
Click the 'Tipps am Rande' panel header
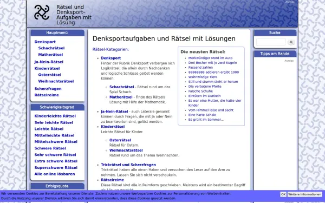point(275,54)
